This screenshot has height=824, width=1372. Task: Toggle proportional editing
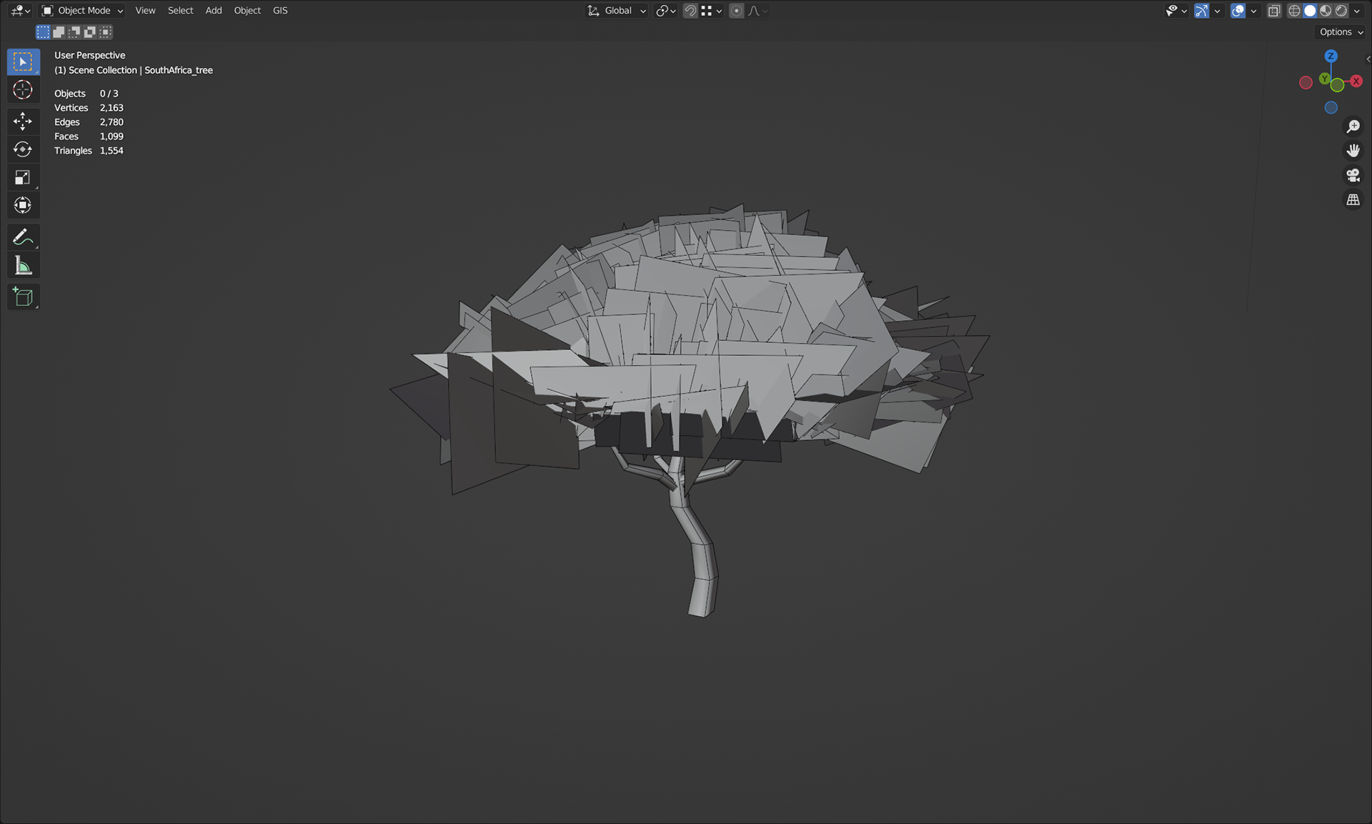pyautogui.click(x=737, y=11)
